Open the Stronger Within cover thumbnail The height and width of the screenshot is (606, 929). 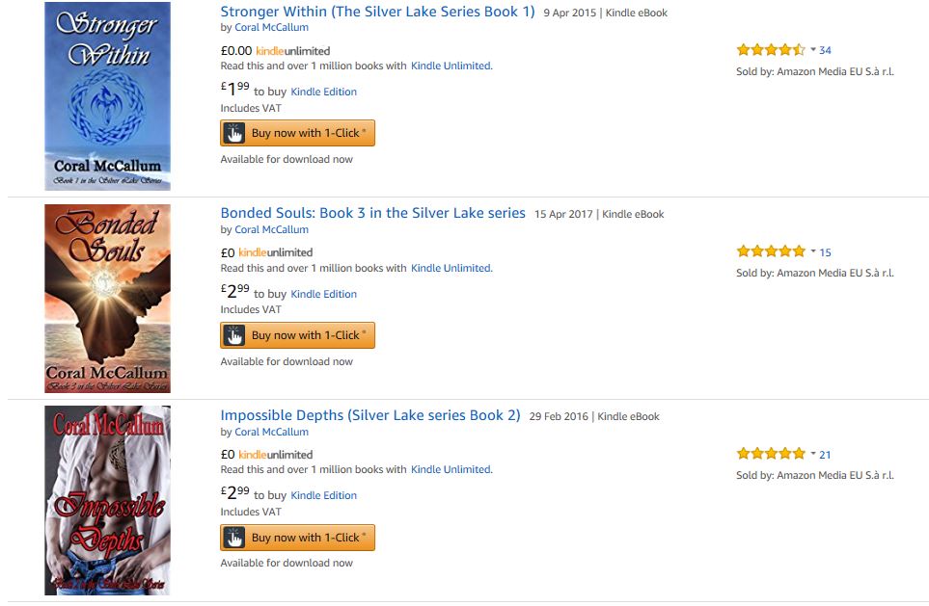[107, 96]
